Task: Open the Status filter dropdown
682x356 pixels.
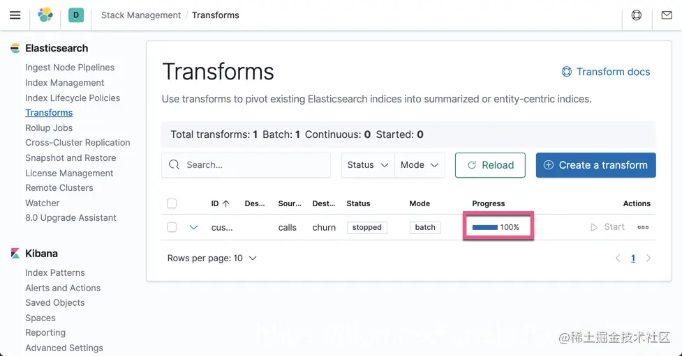Action: click(368, 165)
